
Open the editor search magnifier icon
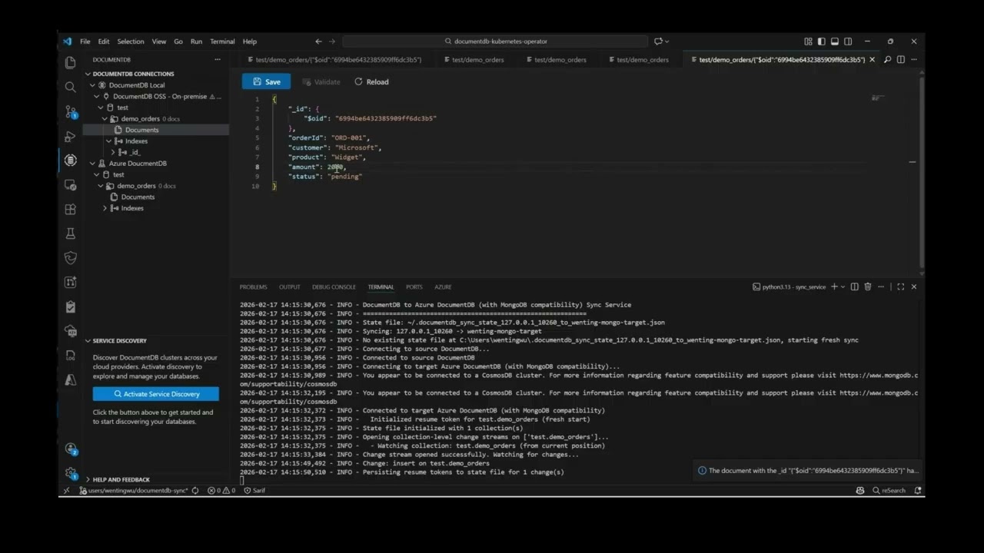tap(887, 59)
